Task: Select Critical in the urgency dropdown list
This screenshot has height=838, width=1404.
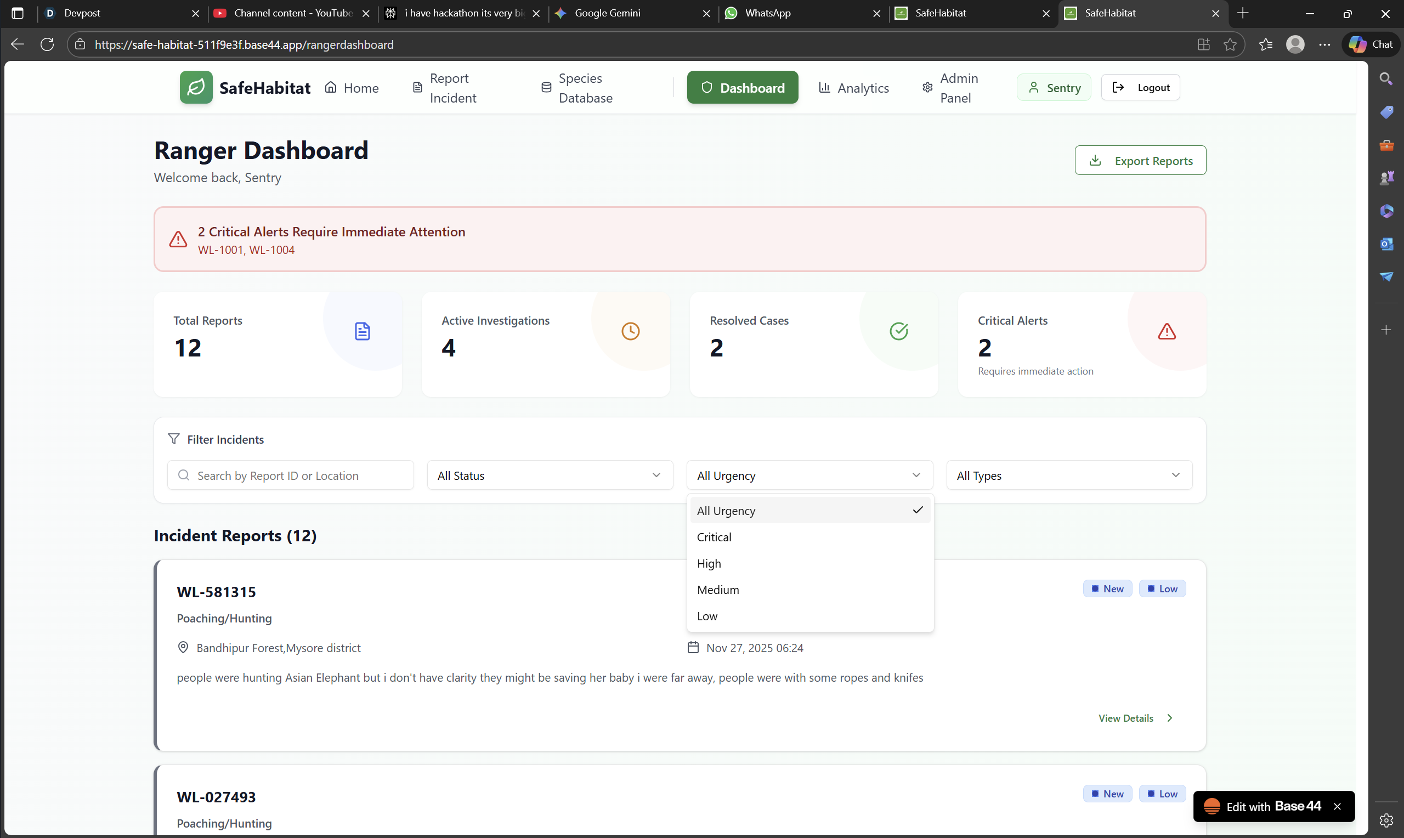Action: (x=714, y=537)
